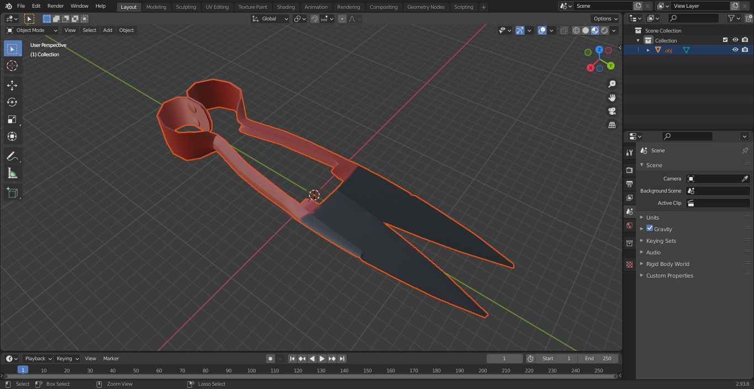The width and height of the screenshot is (754, 389).
Task: Expand the Keying Sets panel
Action: coord(661,241)
